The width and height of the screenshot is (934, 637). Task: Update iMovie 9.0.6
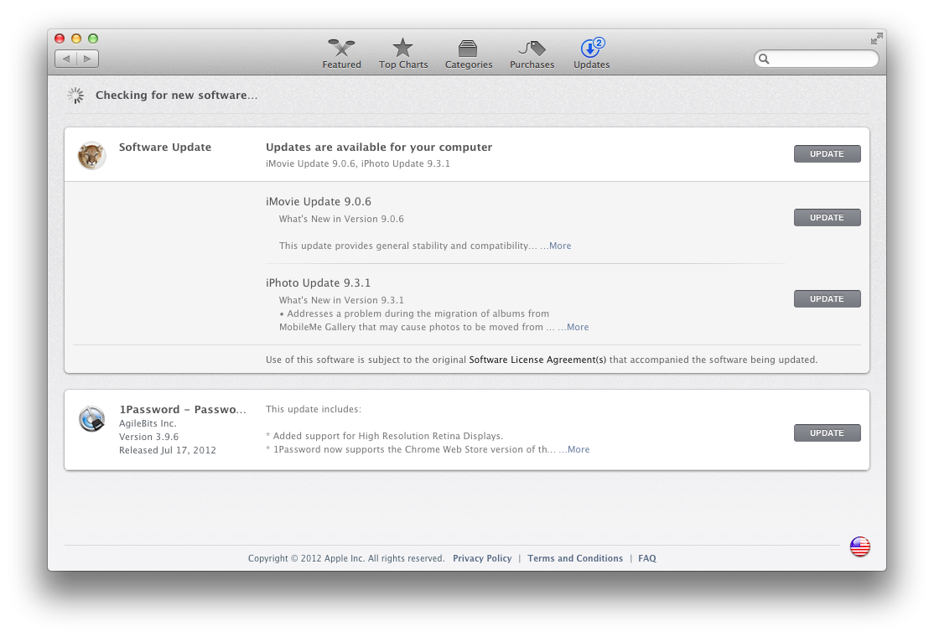tap(827, 217)
